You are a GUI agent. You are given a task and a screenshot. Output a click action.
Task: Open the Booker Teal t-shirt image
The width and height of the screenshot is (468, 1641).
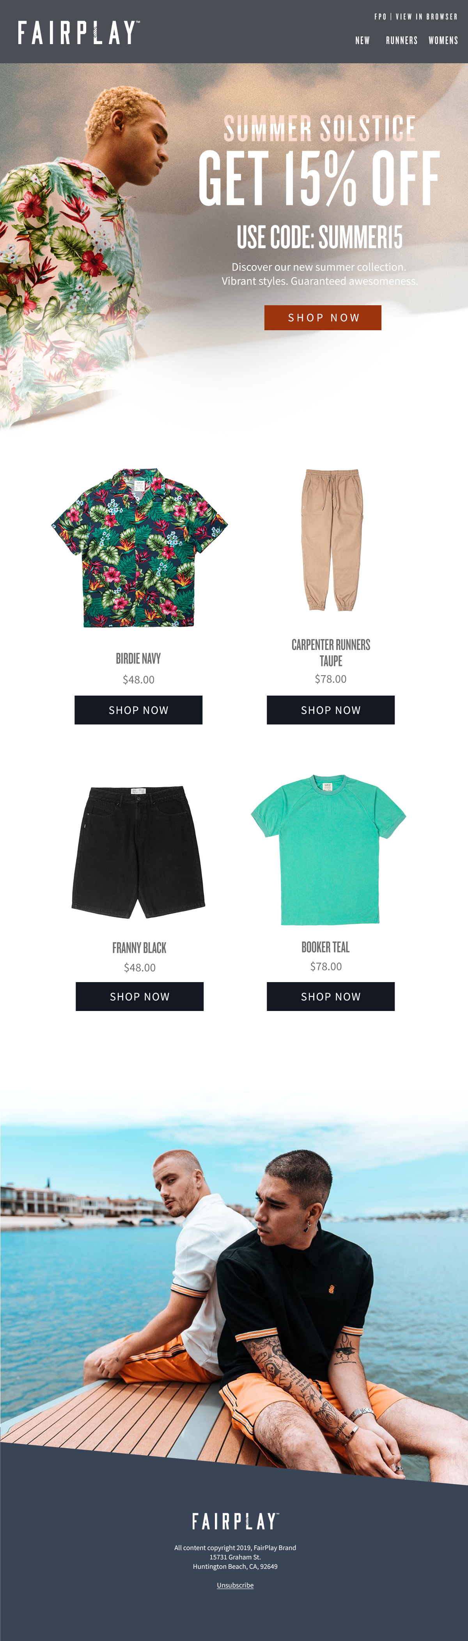click(328, 850)
